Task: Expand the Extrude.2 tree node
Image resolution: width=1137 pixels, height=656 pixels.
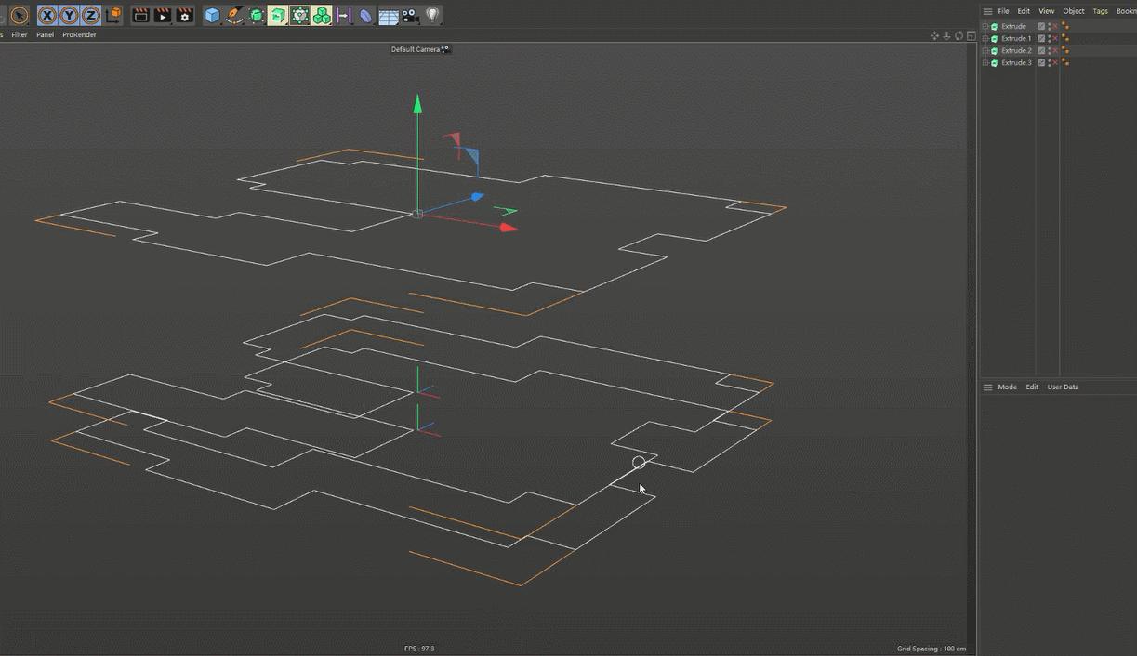Action: click(x=985, y=51)
